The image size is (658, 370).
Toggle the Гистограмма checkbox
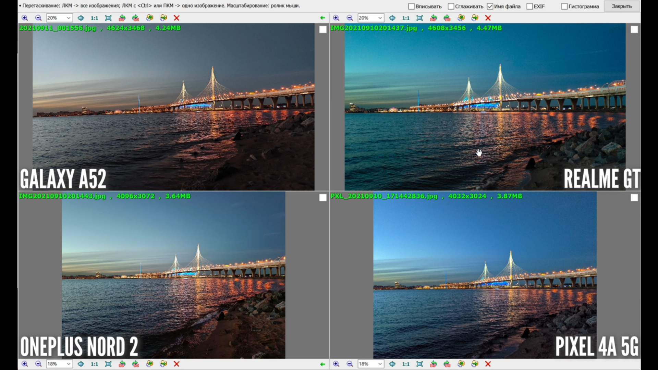(x=564, y=7)
